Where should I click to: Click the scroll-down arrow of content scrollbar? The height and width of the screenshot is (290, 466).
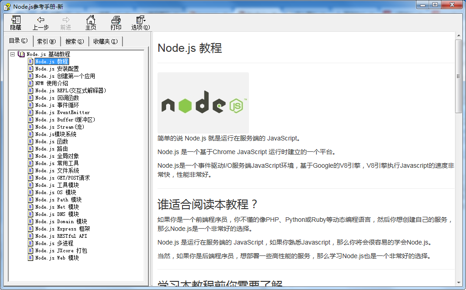point(459,286)
